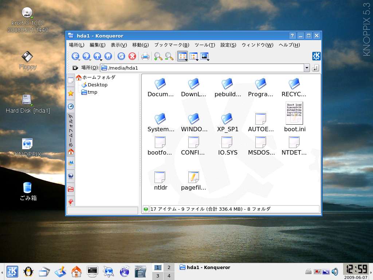Zoom out the file icons
The width and height of the screenshot is (373, 280).
169,56
